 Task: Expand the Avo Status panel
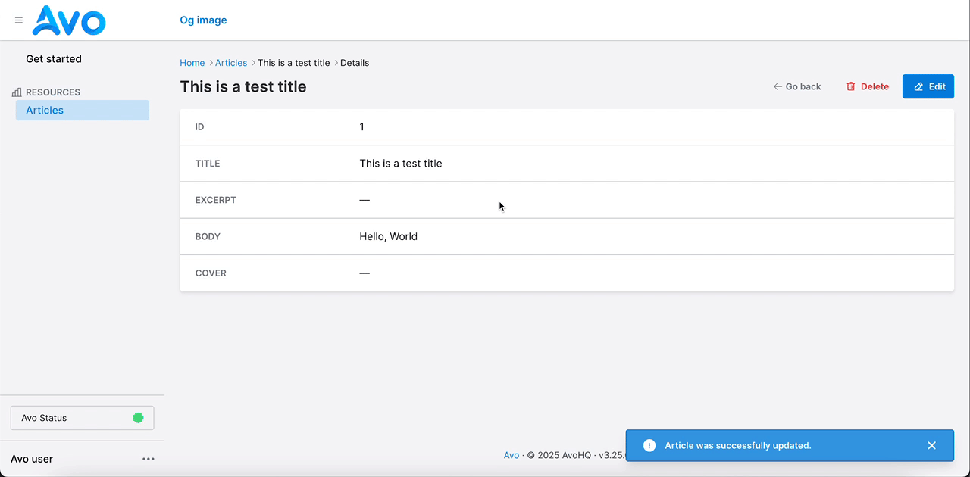point(82,418)
